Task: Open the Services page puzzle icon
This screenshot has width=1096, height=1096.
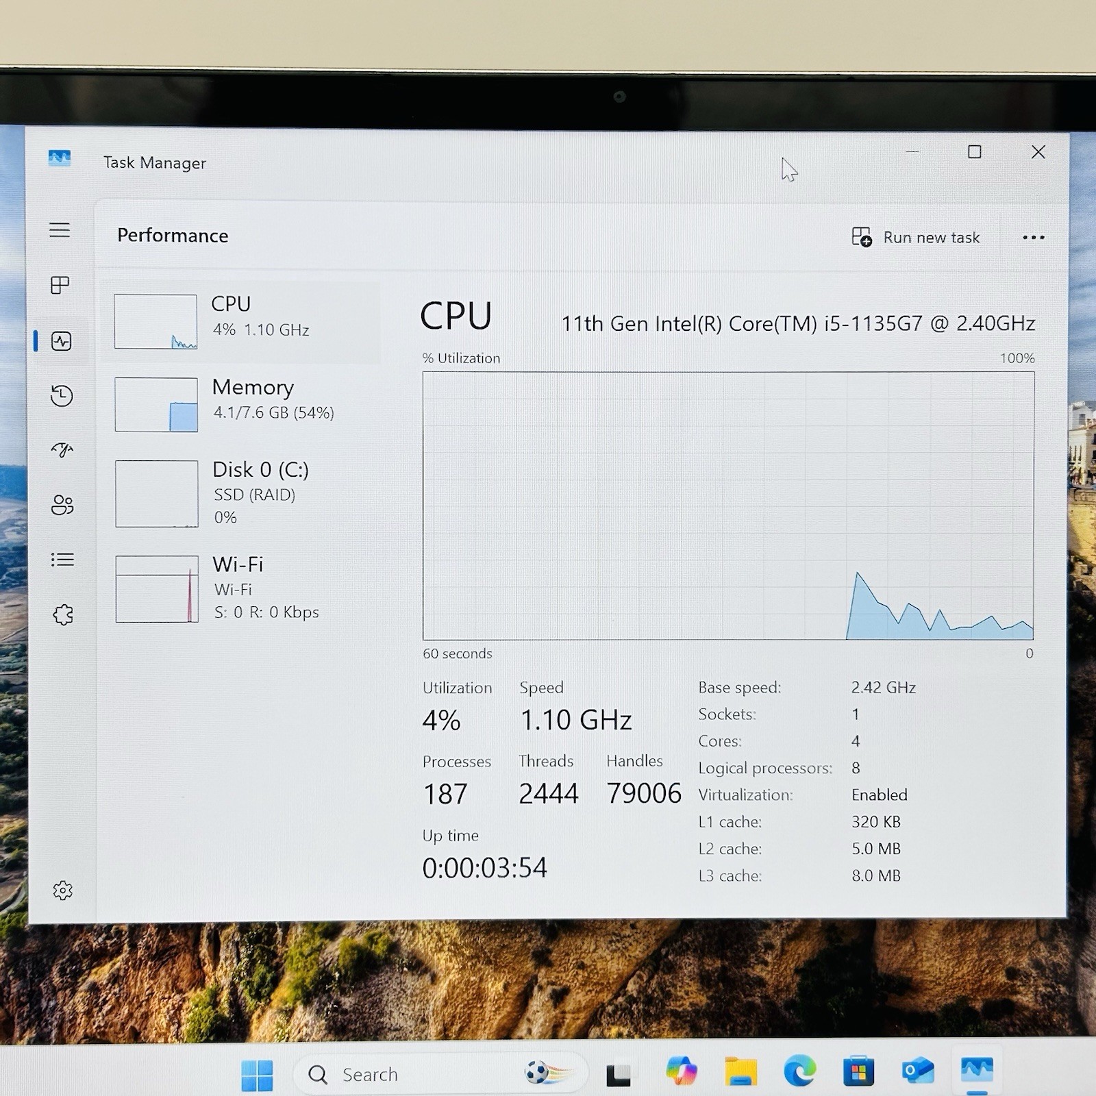Action: pos(63,614)
